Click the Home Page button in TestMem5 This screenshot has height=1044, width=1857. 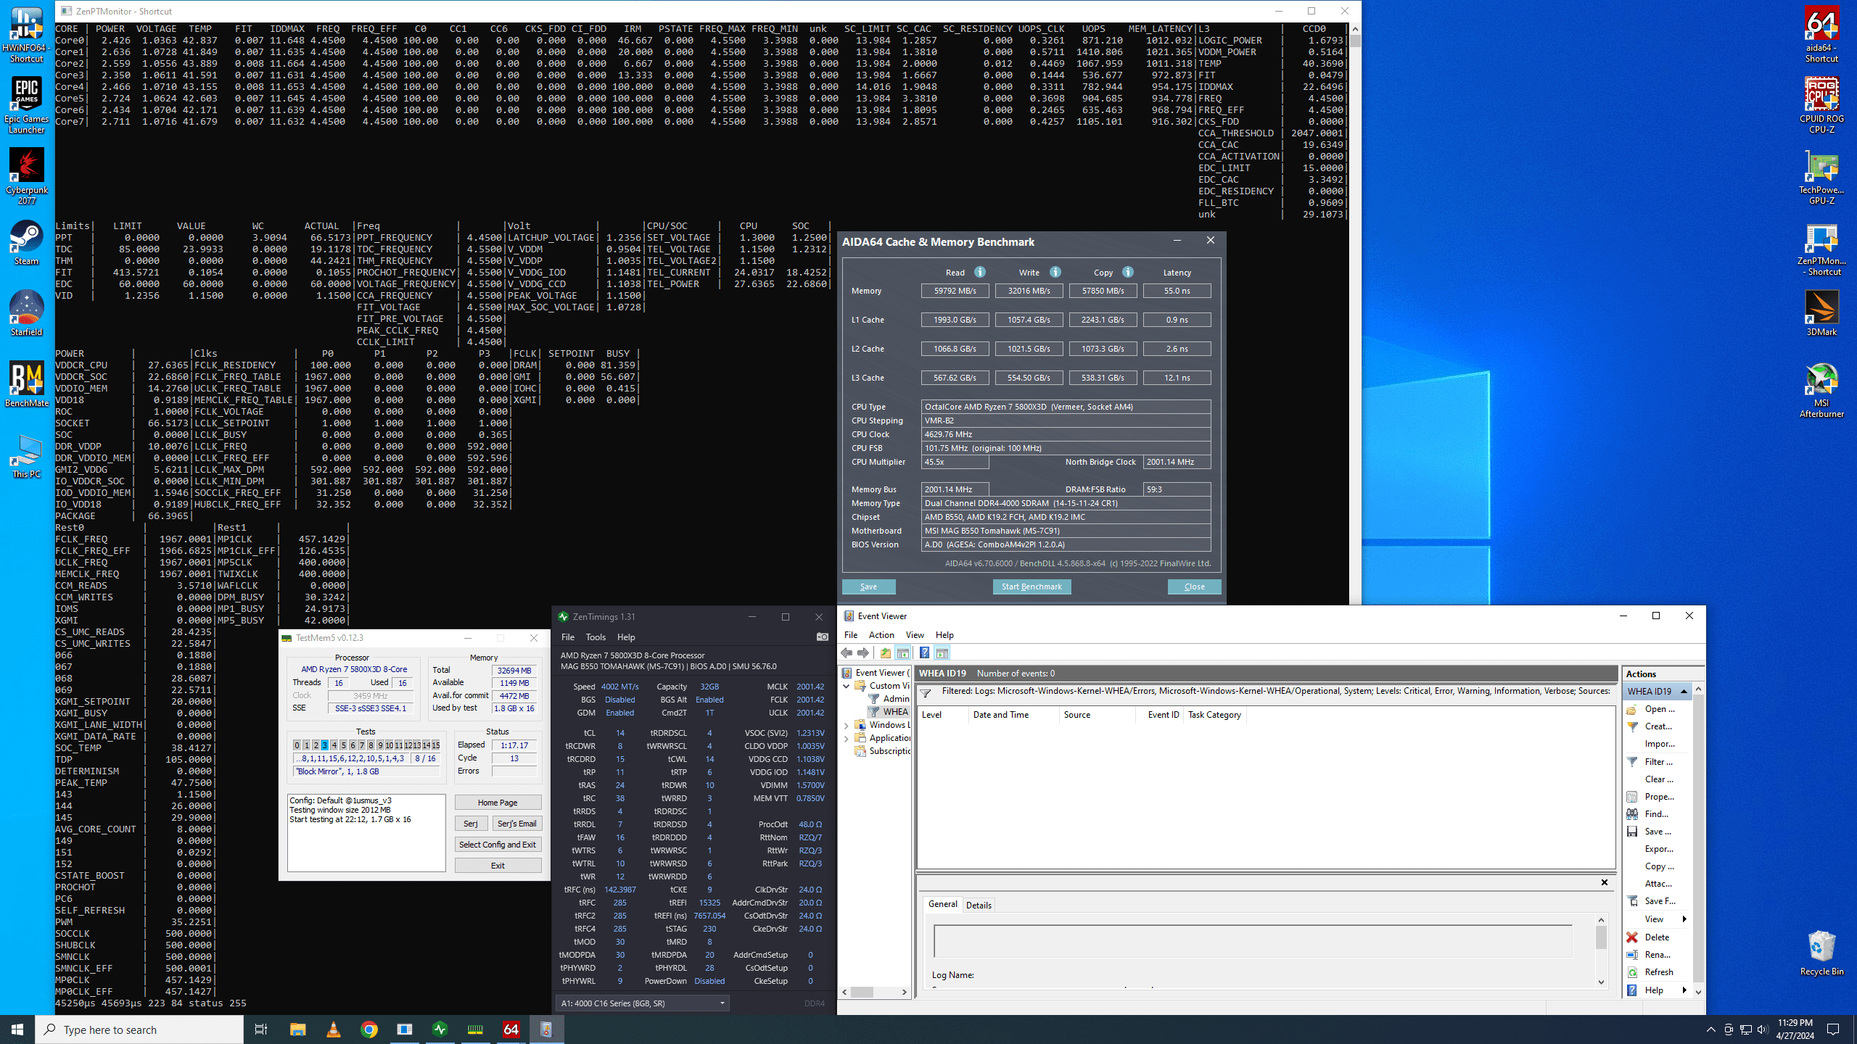tap(498, 803)
